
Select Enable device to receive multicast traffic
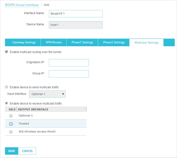click(x=6, y=103)
